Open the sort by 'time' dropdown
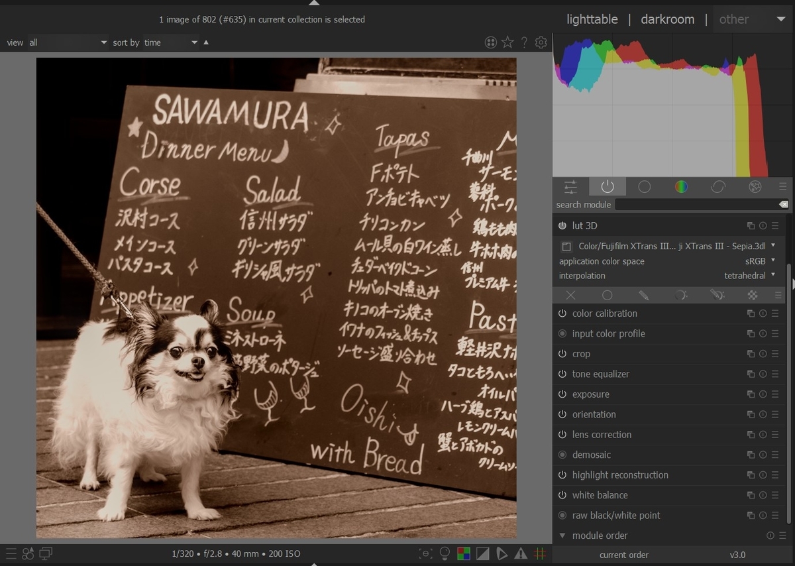Image resolution: width=795 pixels, height=566 pixels. coord(171,42)
